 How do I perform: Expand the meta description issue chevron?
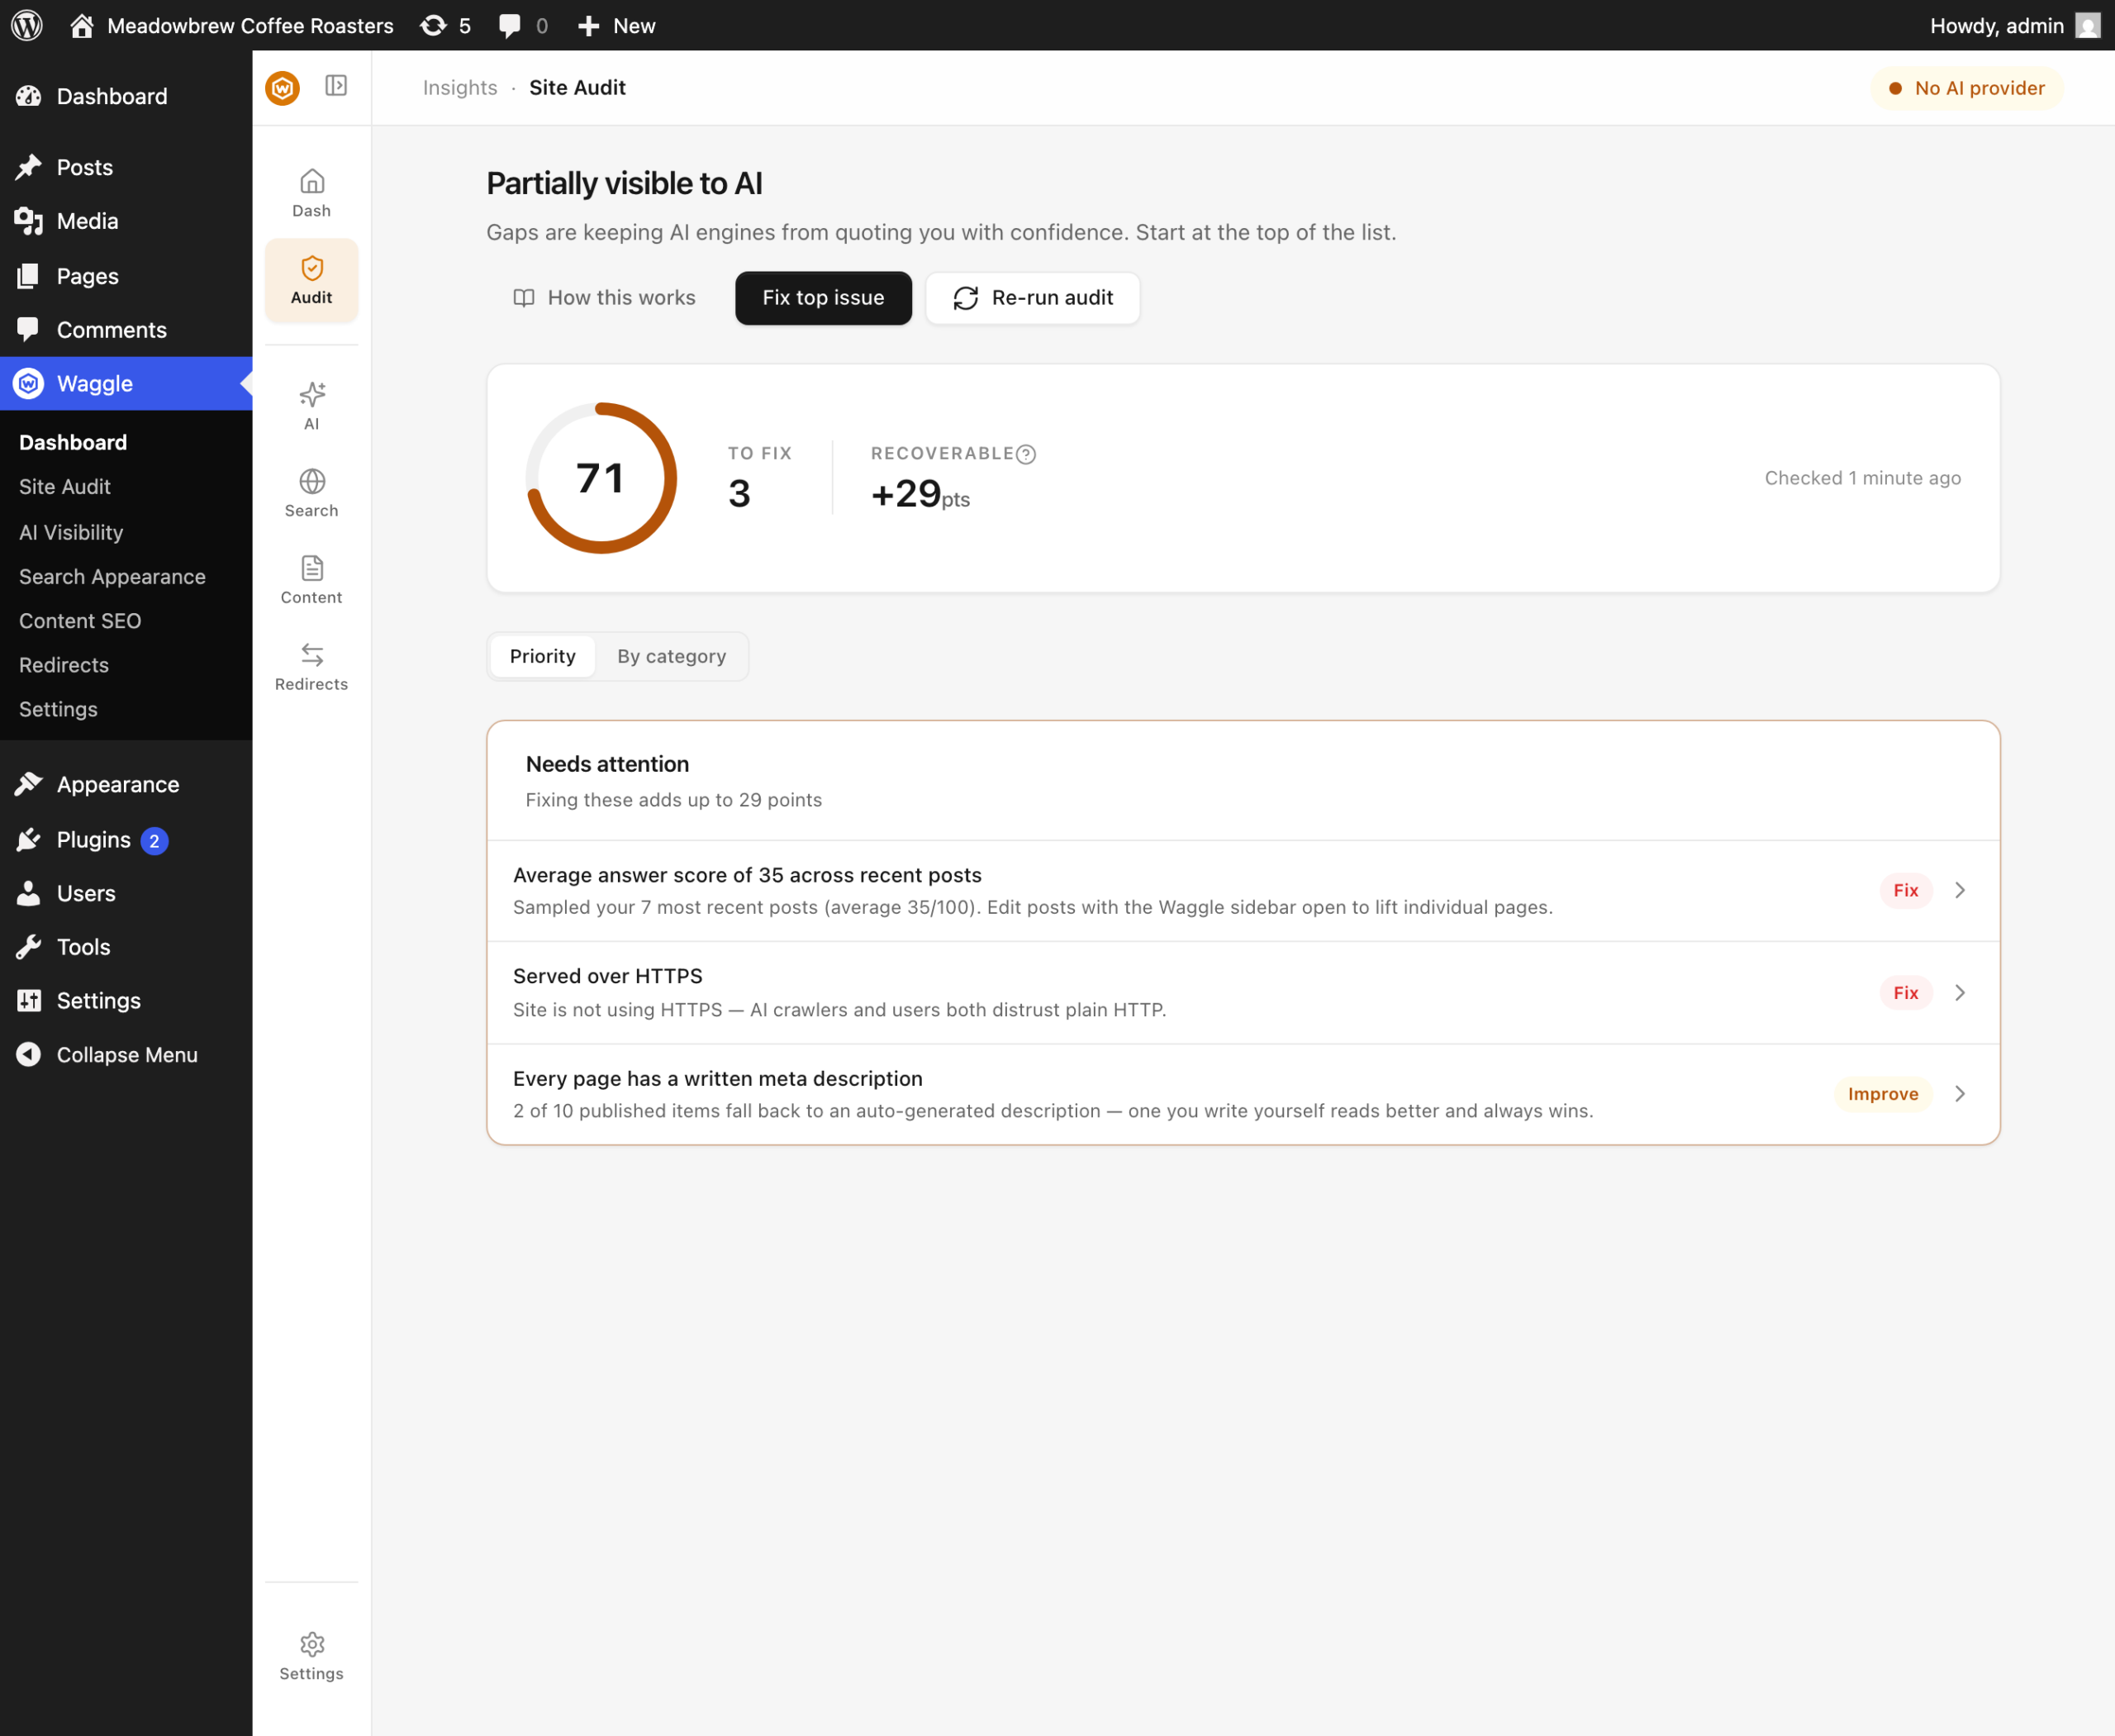coord(1960,1094)
